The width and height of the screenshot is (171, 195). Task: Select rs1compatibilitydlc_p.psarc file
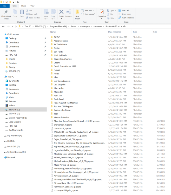pos(66,190)
